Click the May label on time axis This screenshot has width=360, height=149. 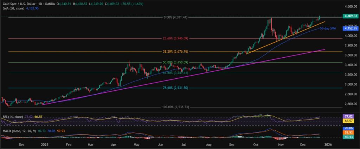(137, 145)
